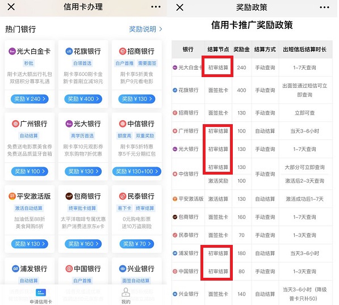This screenshot has height=305, width=339.
Task: Click the 奖励￥160 button for 包商银行
Action: click(83, 244)
